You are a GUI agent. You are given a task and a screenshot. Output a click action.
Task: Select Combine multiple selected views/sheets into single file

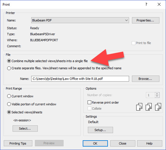tap(9, 61)
